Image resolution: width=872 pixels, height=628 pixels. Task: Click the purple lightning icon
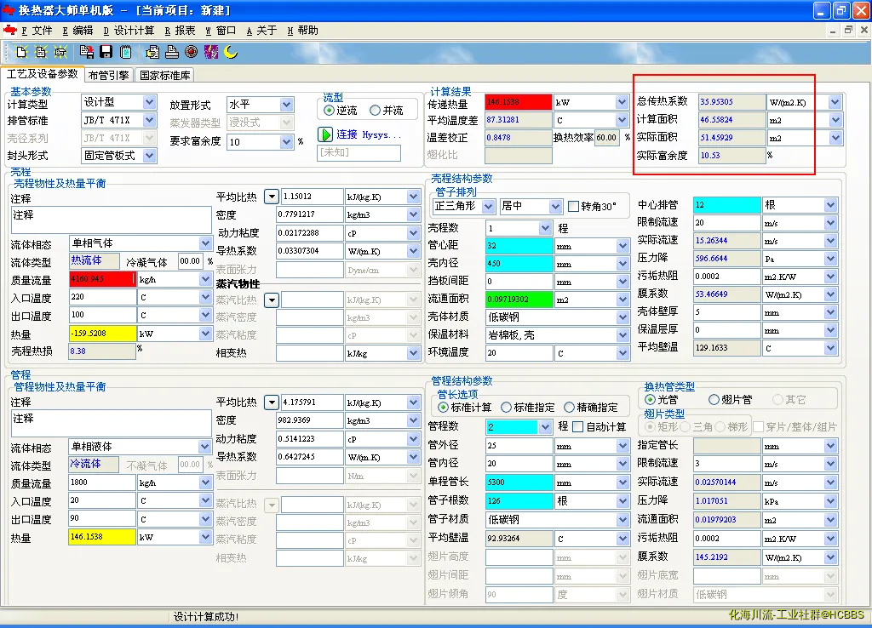(211, 52)
